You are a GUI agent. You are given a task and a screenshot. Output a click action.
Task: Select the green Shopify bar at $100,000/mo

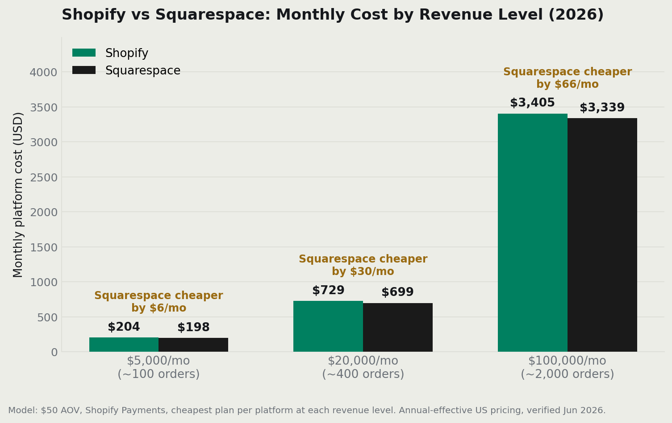[533, 233]
